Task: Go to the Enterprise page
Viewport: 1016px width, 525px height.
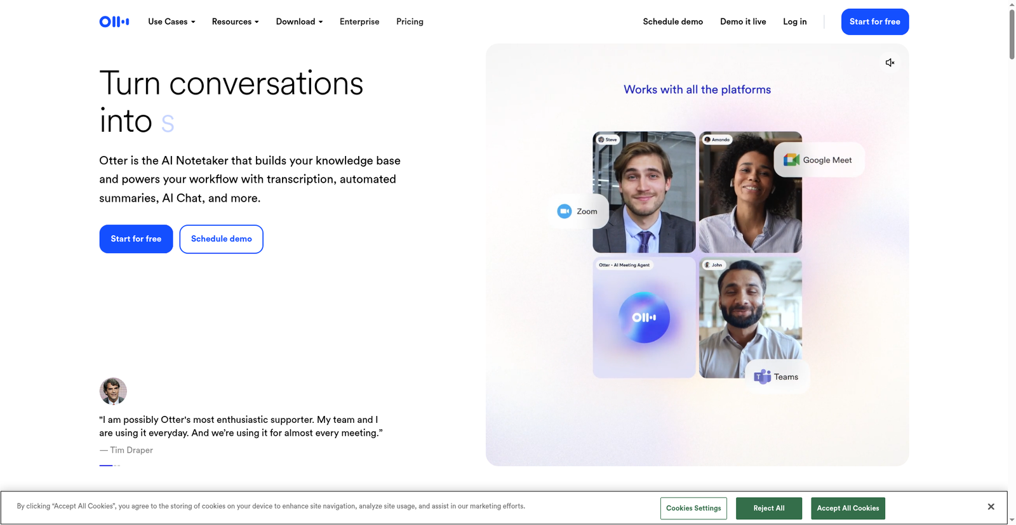Action: tap(359, 22)
